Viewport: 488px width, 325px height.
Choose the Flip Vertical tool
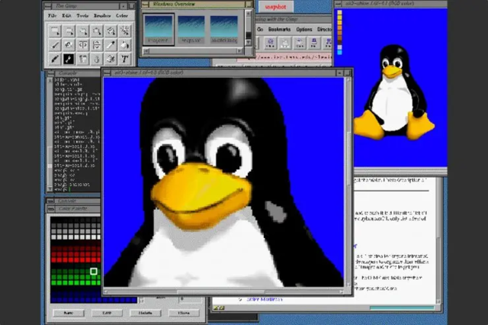(x=97, y=45)
